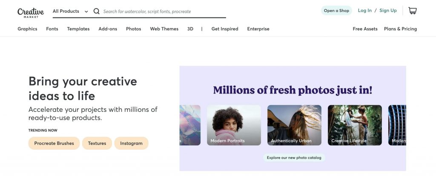Open the Log In link
This screenshot has height=176, width=436.
pos(364,10)
